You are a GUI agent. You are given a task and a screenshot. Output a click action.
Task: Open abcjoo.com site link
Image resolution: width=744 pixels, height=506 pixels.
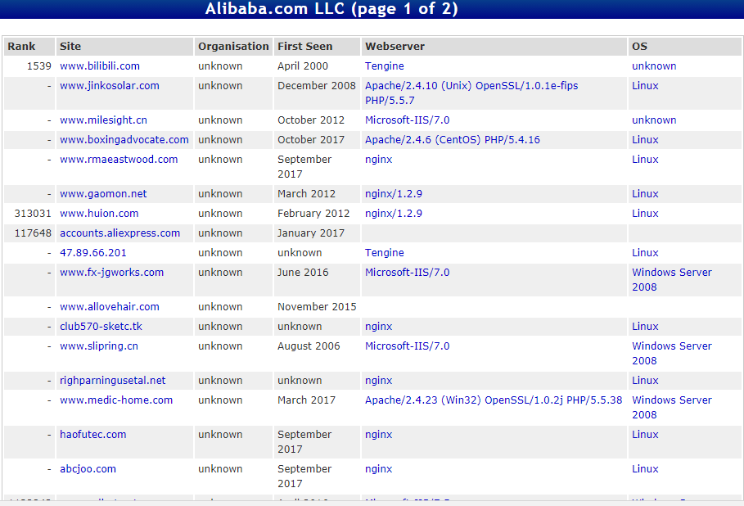(88, 469)
